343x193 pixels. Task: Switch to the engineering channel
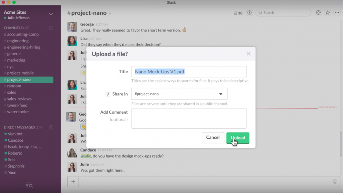(18, 41)
